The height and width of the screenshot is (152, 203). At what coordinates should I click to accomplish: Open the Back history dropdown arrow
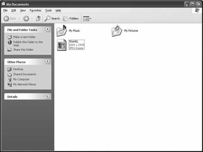[x=19, y=18]
